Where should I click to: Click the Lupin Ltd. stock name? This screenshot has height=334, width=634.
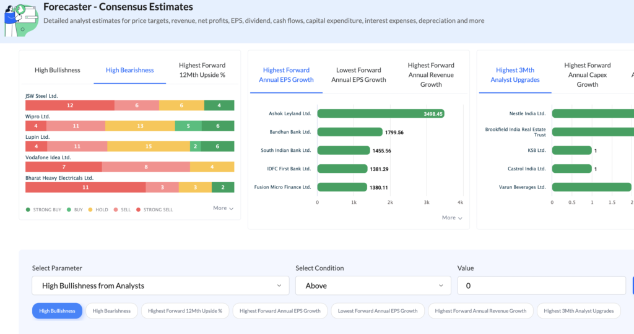(37, 137)
